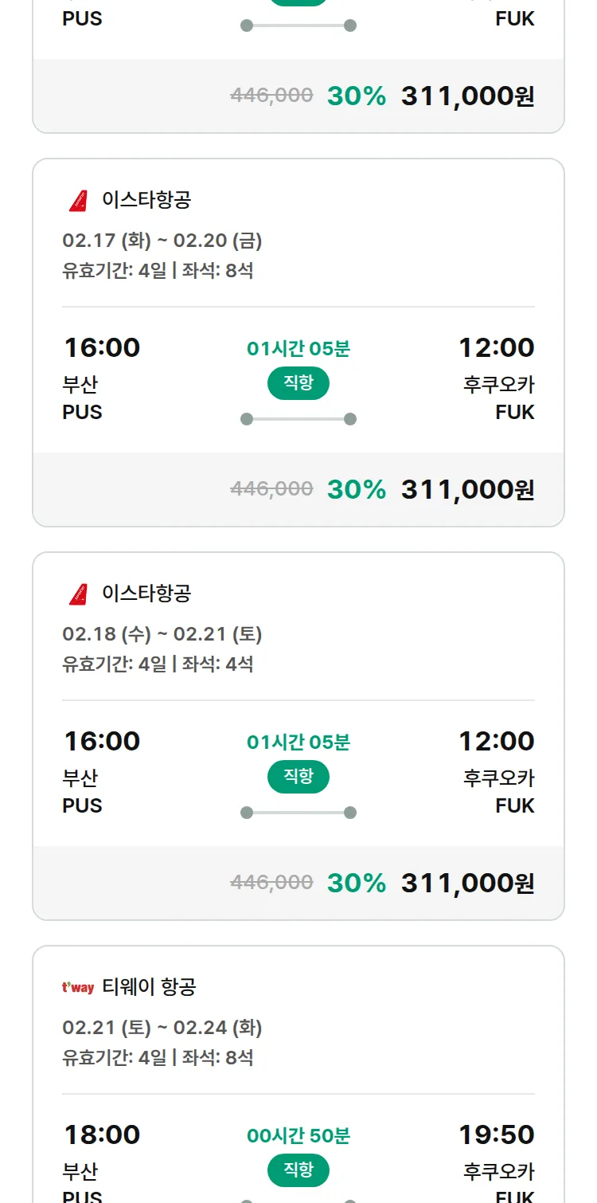Tap 직항 badge on the 02.18 flight
This screenshot has height=1203, width=597.
click(298, 777)
